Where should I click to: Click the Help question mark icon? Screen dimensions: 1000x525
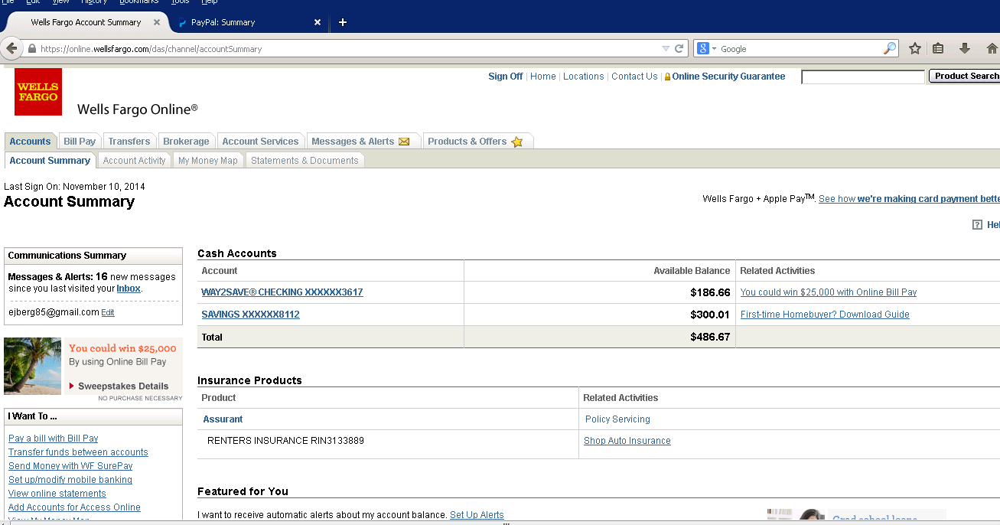pyautogui.click(x=977, y=224)
